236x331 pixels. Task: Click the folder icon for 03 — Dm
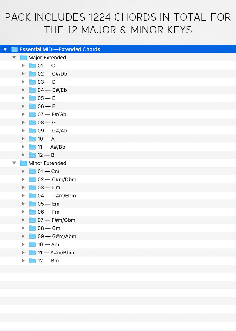pos(32,187)
